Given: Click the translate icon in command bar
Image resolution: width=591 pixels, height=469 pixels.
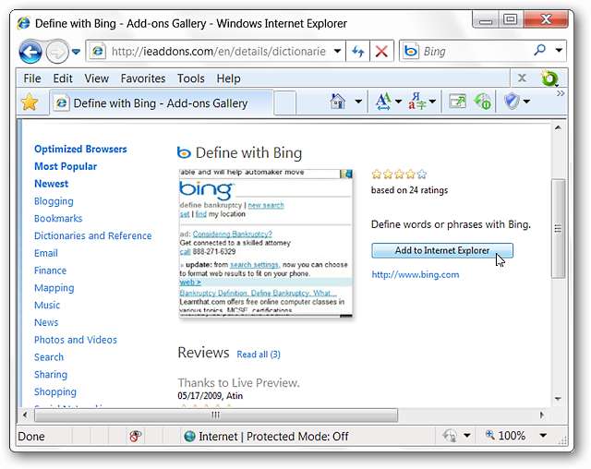Looking at the screenshot, I should click(x=416, y=102).
